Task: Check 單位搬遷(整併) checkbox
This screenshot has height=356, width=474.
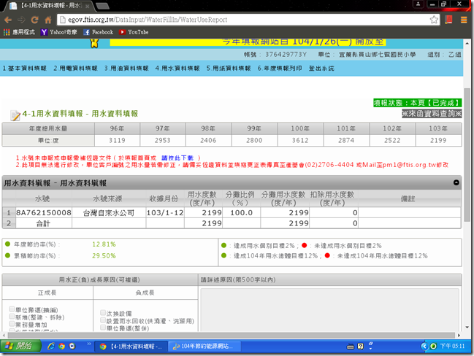Action: 103,328
